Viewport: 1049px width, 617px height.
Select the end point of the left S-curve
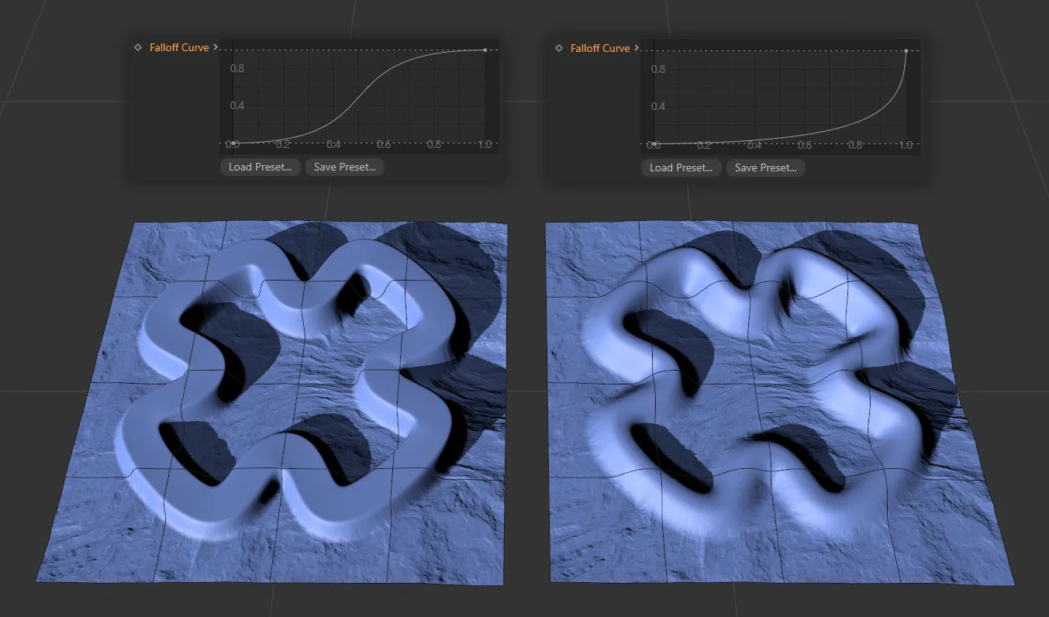click(485, 50)
